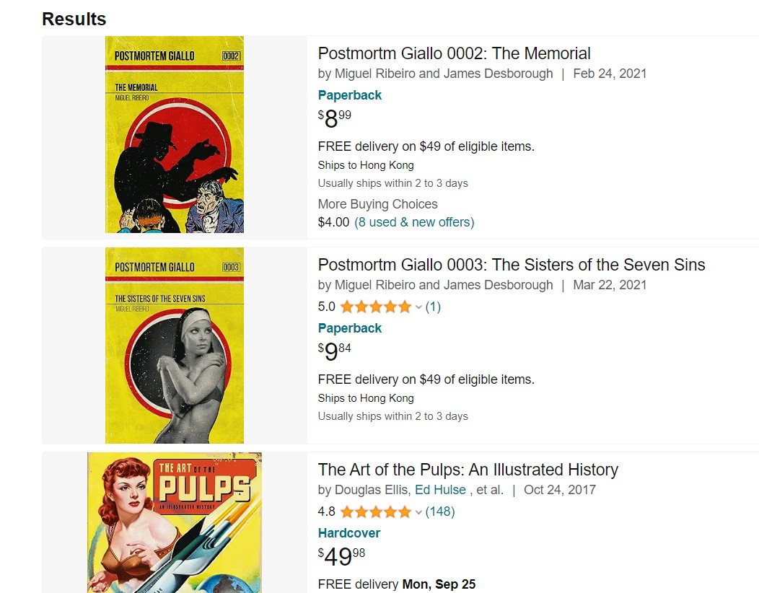Expand rating dropdown arrow for Art of Pulps

click(418, 512)
